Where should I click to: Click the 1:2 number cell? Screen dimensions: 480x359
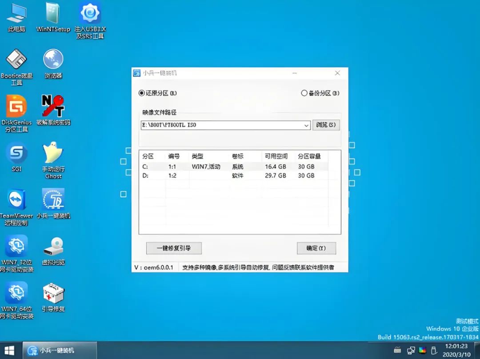pos(172,176)
